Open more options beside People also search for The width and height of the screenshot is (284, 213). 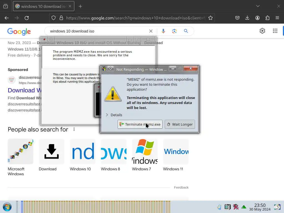tap(74, 129)
